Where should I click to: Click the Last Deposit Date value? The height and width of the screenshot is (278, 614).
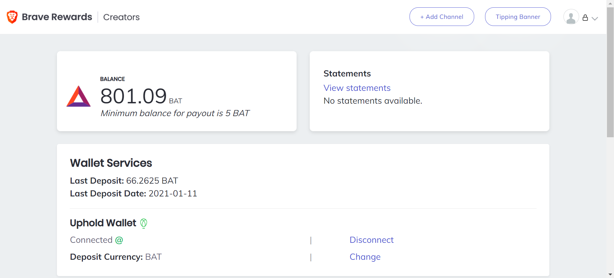pos(173,194)
